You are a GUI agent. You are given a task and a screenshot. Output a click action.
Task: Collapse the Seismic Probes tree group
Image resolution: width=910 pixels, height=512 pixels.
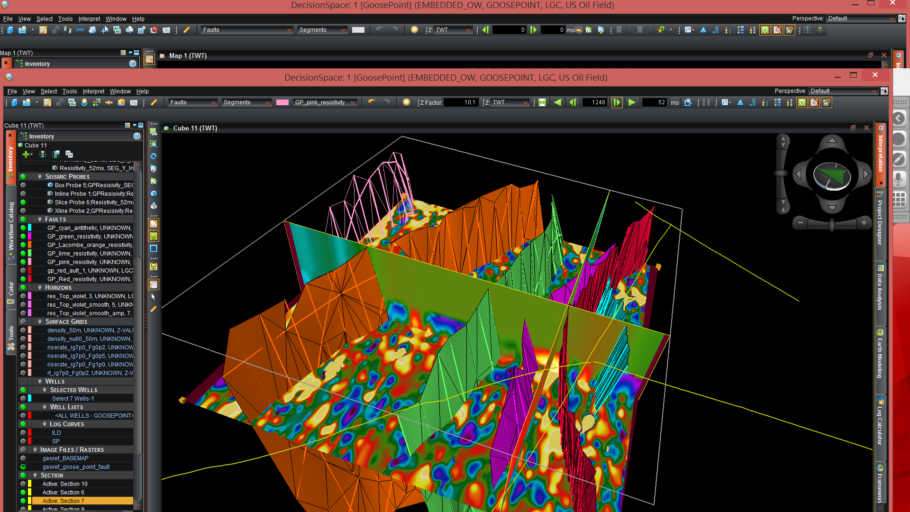click(x=40, y=177)
